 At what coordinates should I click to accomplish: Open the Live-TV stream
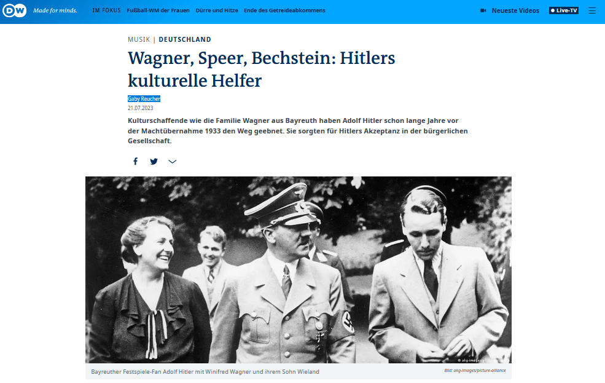564,10
